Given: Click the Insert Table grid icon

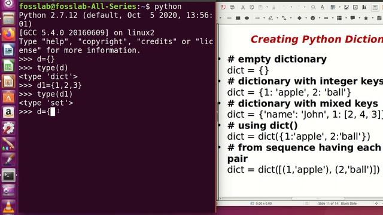Looking at the screenshot, I should (333, 7).
